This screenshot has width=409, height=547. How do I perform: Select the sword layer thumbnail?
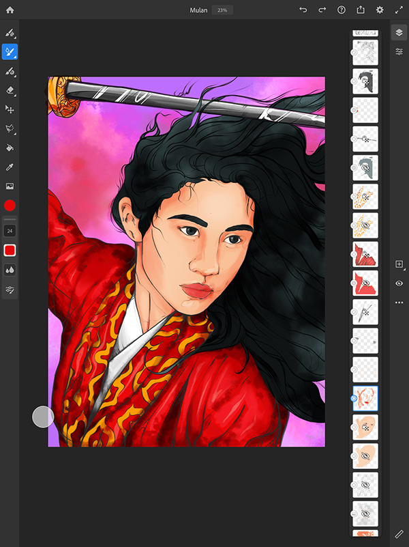click(365, 139)
